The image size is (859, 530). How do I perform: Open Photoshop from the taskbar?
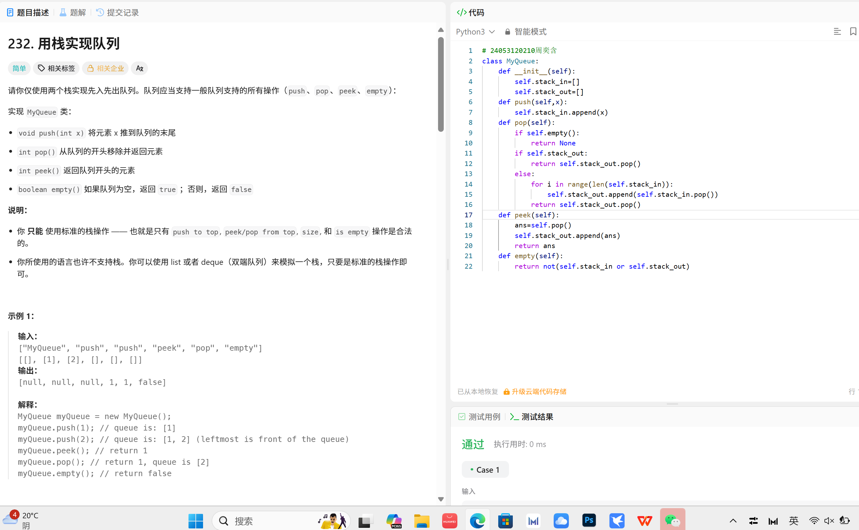coord(589,520)
